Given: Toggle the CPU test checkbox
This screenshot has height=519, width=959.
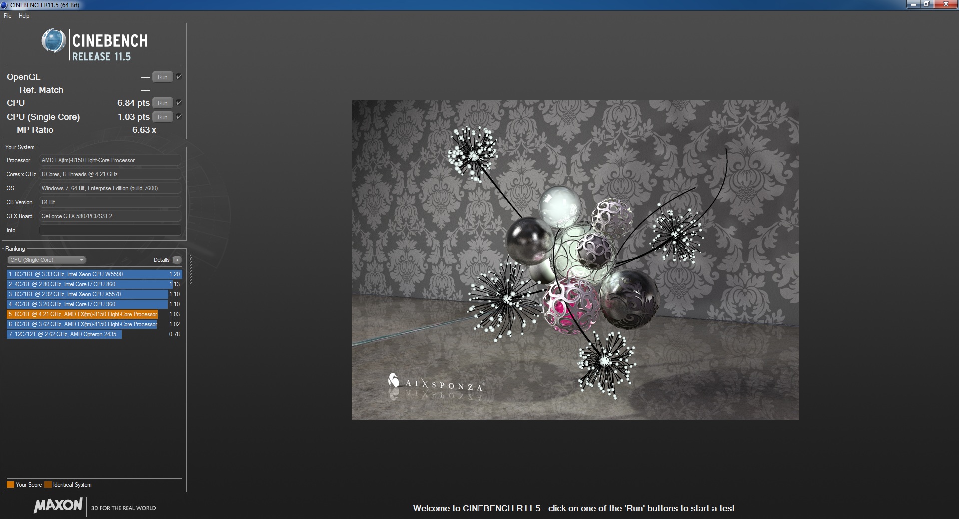Looking at the screenshot, I should click(x=179, y=102).
